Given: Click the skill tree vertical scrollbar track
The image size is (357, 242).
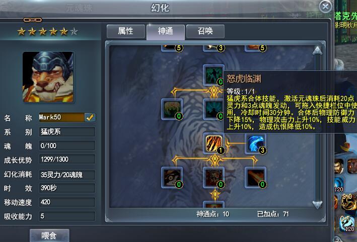Looking at the screenshot, I should click(317, 127).
